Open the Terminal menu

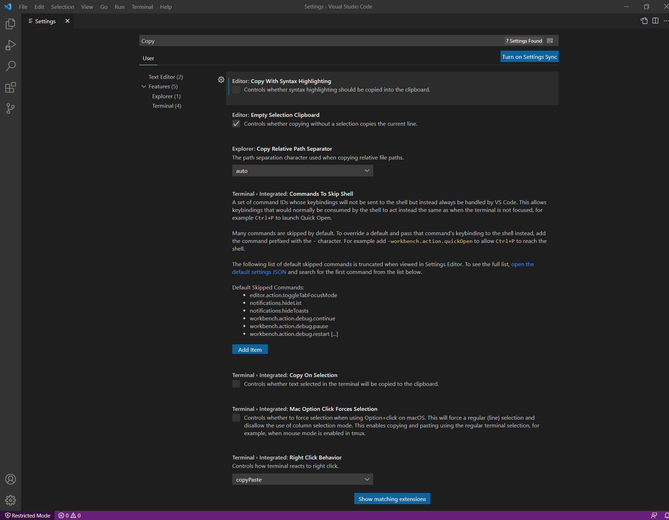(x=142, y=7)
